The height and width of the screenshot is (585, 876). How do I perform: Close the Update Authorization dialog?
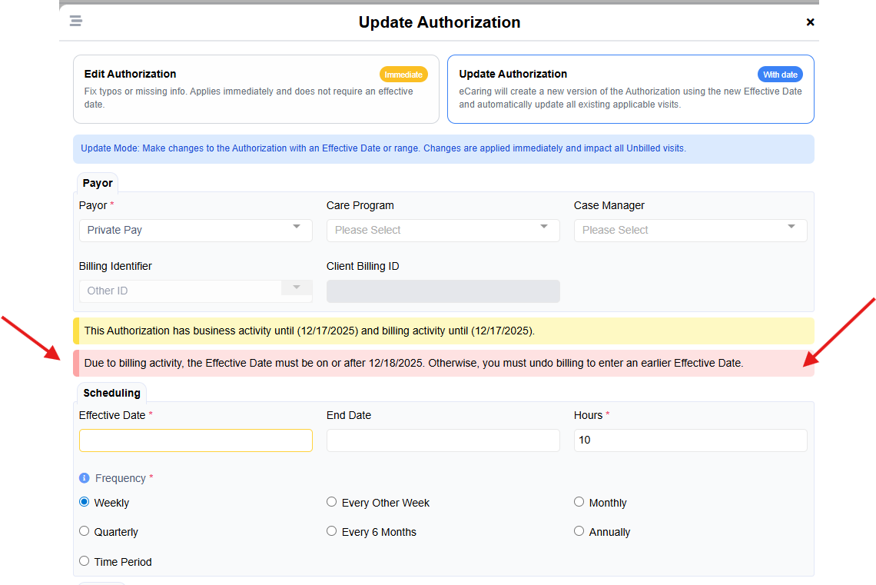point(810,22)
